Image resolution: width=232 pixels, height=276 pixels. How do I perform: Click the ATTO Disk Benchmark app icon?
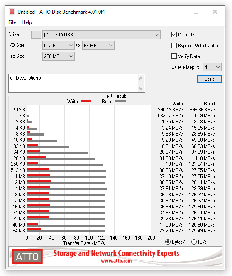click(x=12, y=12)
